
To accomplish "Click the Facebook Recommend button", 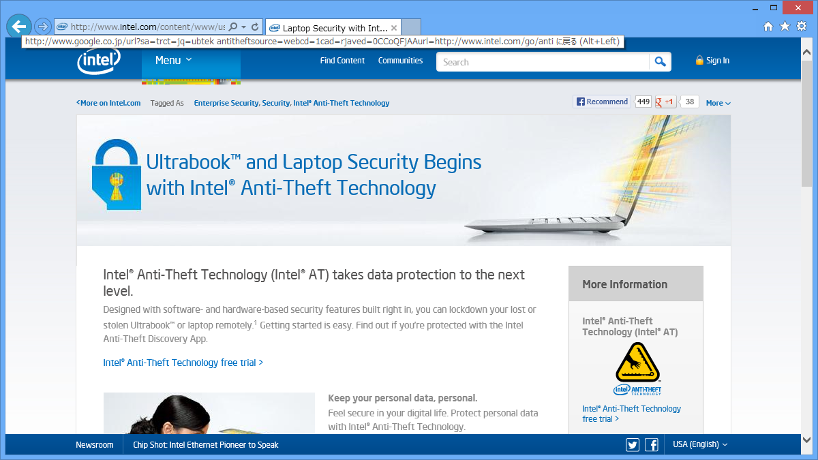I will pos(602,102).
